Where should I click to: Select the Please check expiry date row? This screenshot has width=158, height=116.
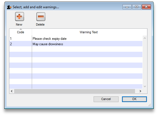76,39
